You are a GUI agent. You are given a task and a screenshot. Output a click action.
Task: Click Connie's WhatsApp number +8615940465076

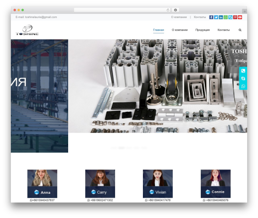216,200
